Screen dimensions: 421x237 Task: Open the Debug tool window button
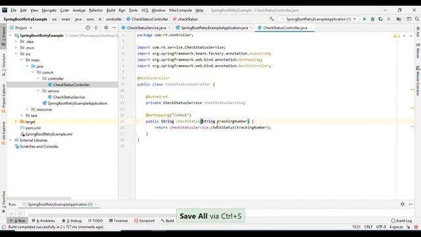(72, 221)
